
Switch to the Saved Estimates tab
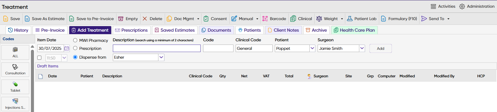pos(174,30)
